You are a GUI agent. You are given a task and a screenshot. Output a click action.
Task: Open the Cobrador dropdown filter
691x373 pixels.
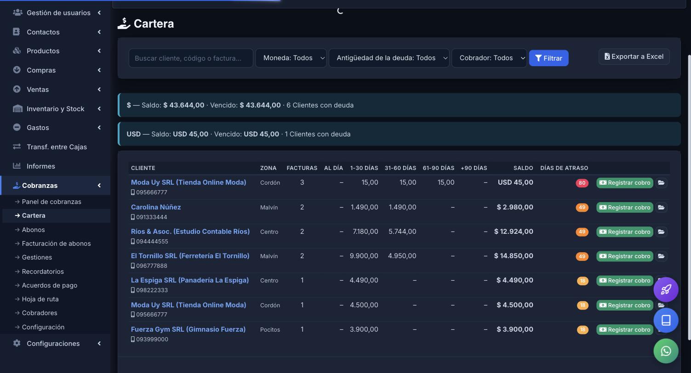pos(489,58)
